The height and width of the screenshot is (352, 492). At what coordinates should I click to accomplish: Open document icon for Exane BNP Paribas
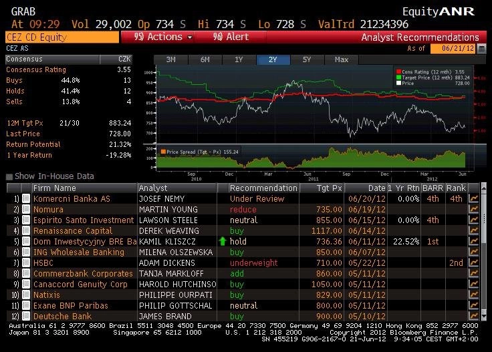tap(26, 305)
